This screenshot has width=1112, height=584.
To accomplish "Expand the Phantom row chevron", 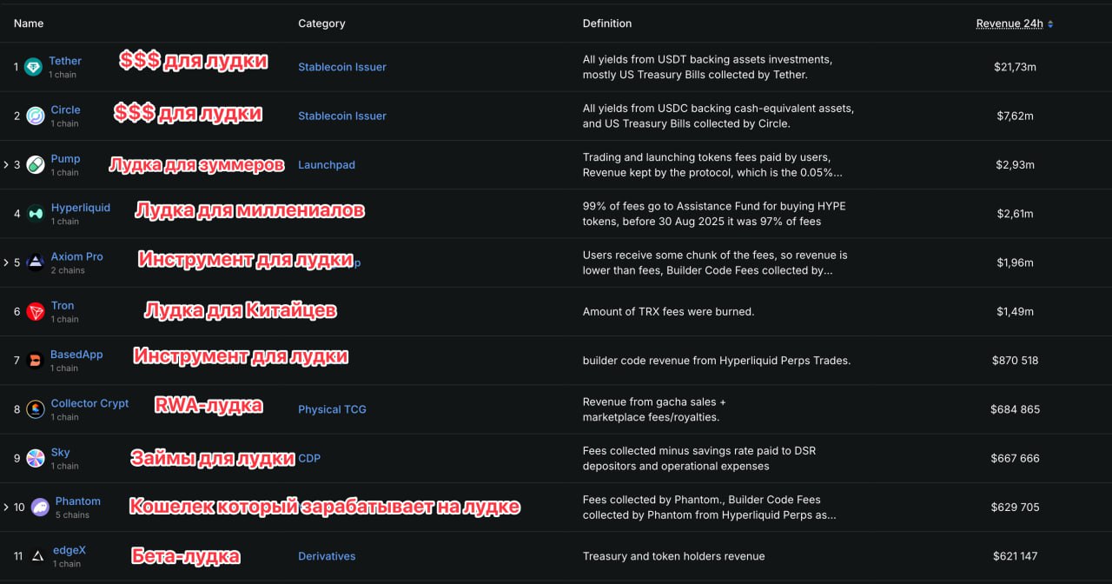I will tap(6, 508).
